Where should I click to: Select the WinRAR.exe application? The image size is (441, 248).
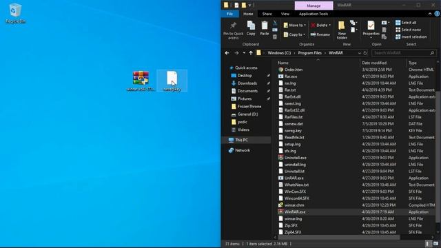(295, 211)
